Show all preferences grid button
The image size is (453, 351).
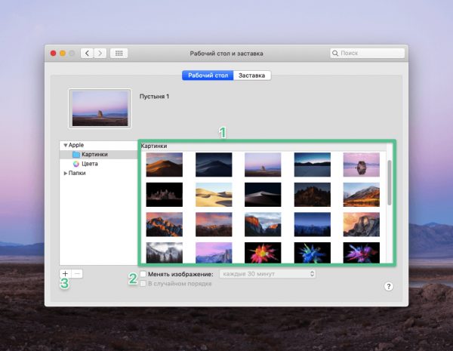[x=119, y=53]
